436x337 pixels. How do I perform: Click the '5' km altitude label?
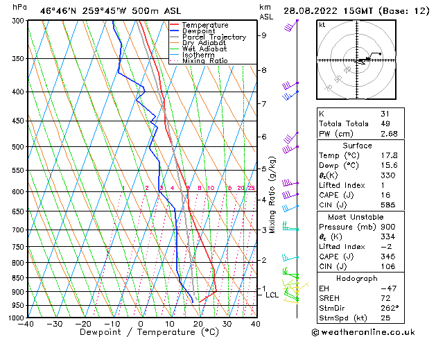pyautogui.click(x=263, y=168)
